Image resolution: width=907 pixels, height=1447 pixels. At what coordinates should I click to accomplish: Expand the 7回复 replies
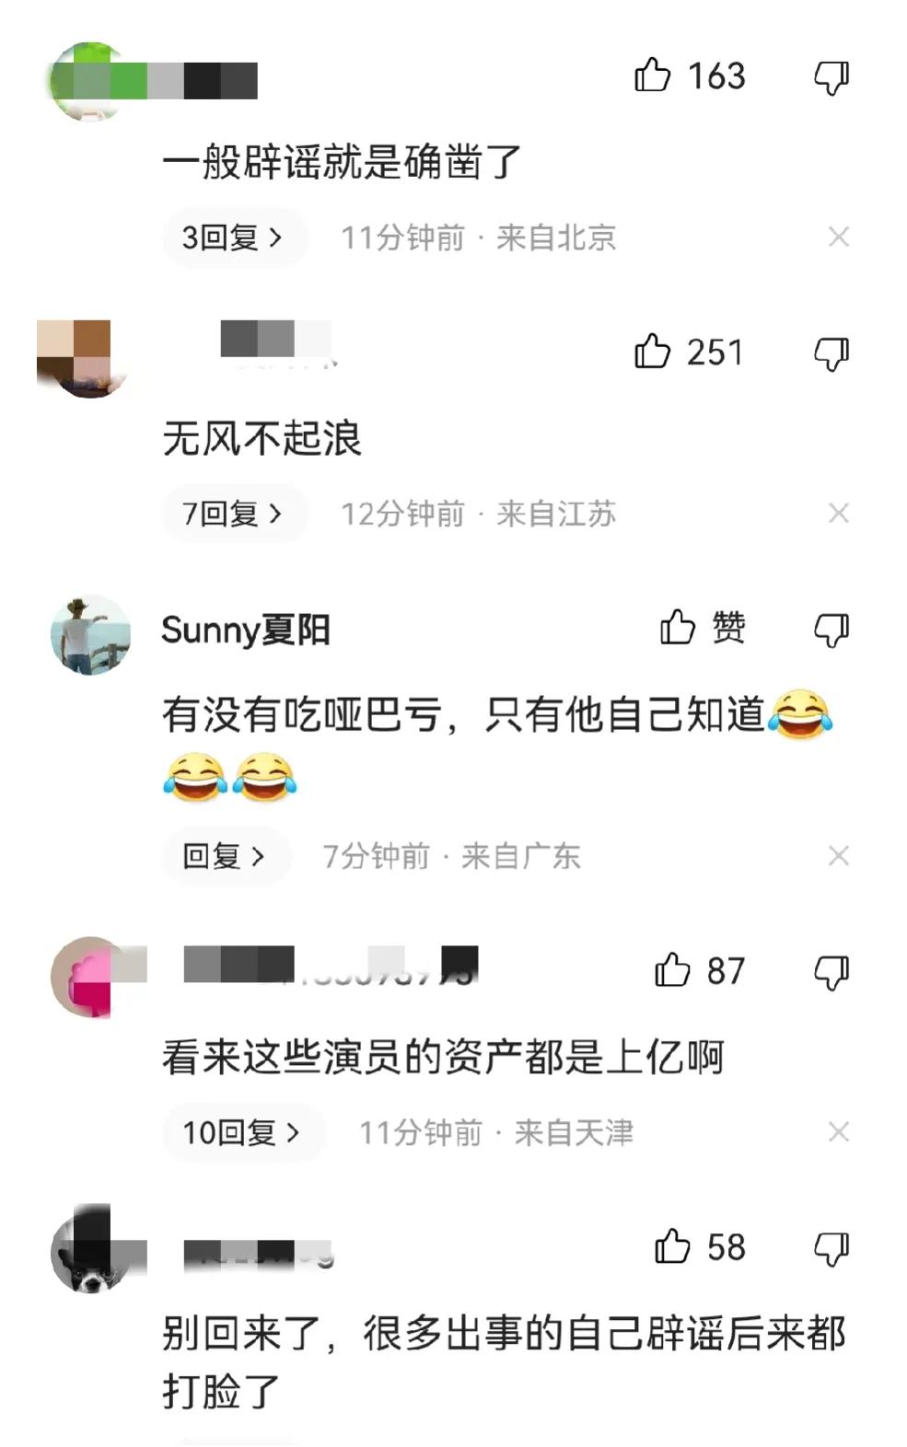(234, 514)
